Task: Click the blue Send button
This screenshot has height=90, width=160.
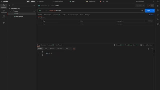Action: coord(148,10)
